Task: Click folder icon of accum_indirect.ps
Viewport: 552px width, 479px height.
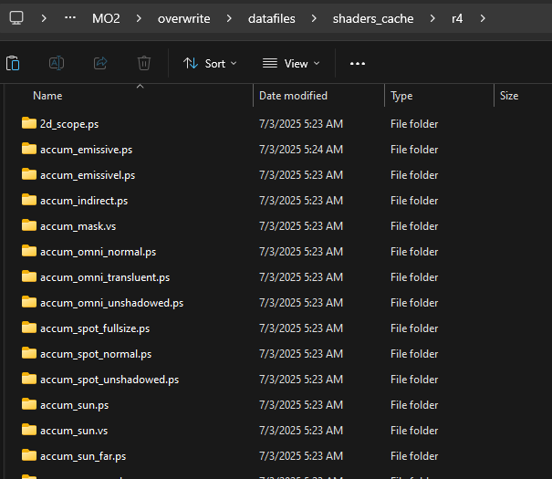Action: coord(29,200)
